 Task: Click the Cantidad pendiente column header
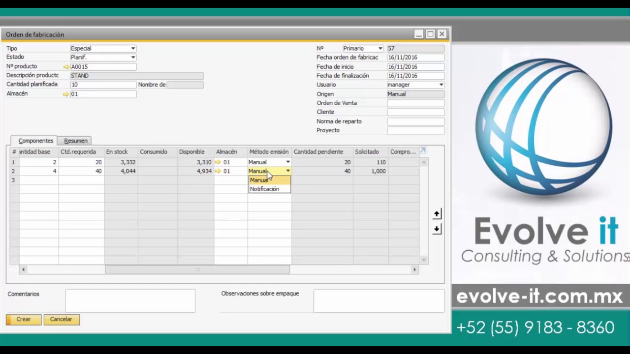[x=322, y=152]
